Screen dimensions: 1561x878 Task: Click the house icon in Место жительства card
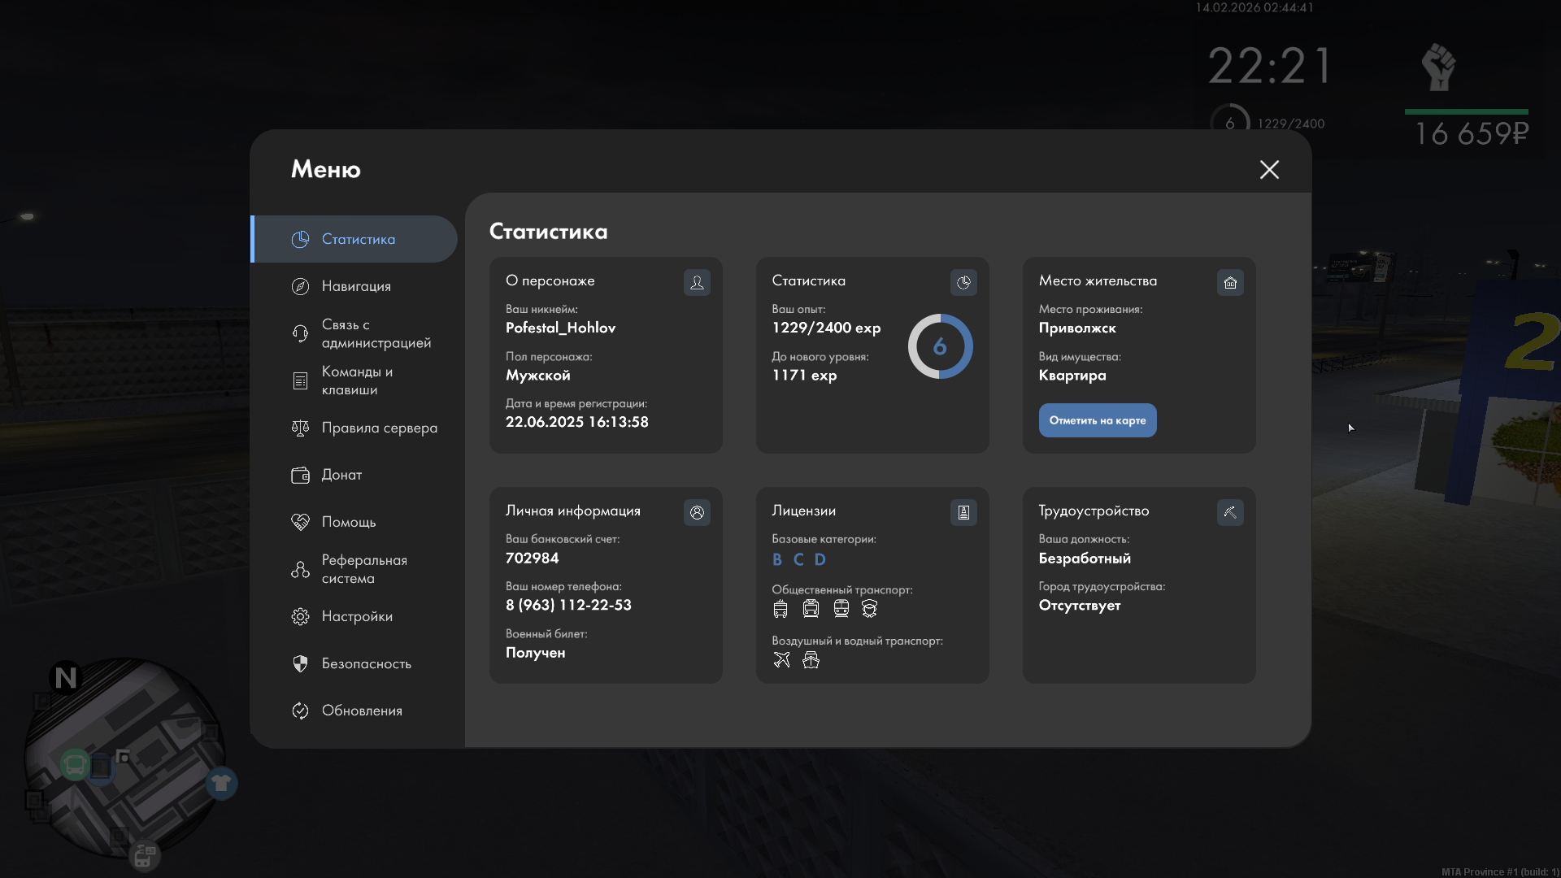[1230, 282]
